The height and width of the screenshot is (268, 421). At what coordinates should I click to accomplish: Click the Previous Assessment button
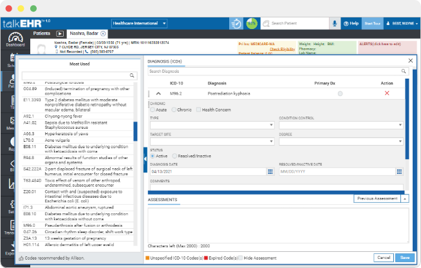click(377, 199)
